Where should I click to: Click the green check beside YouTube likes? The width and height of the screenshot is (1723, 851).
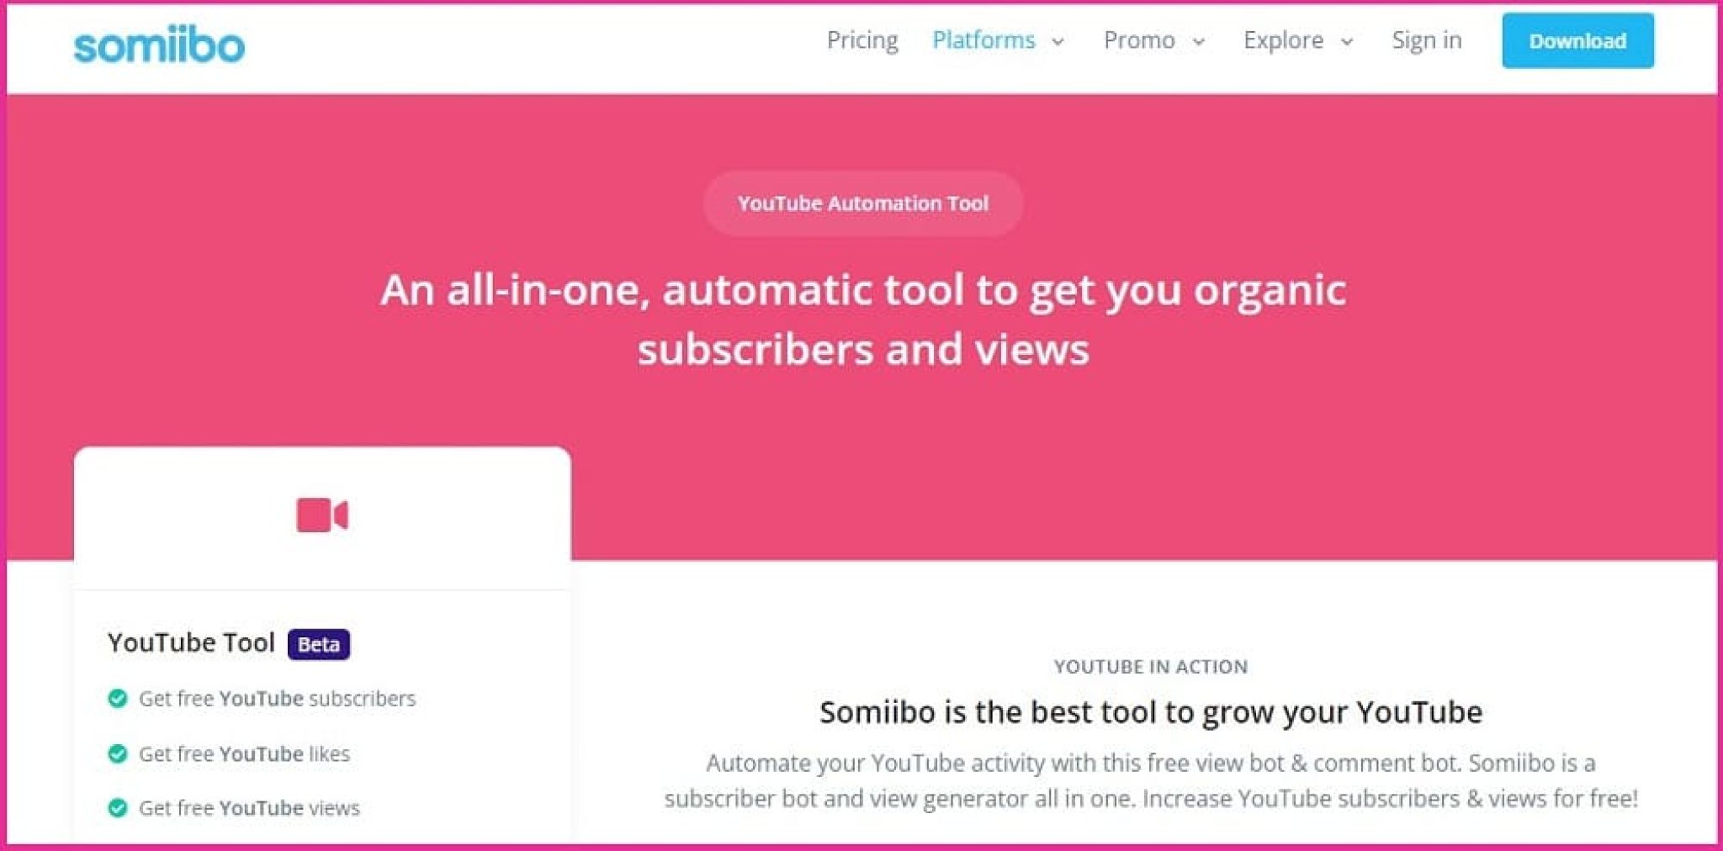click(118, 753)
